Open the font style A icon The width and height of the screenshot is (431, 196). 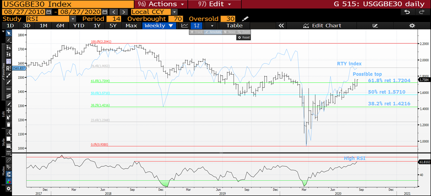click(x=9, y=132)
